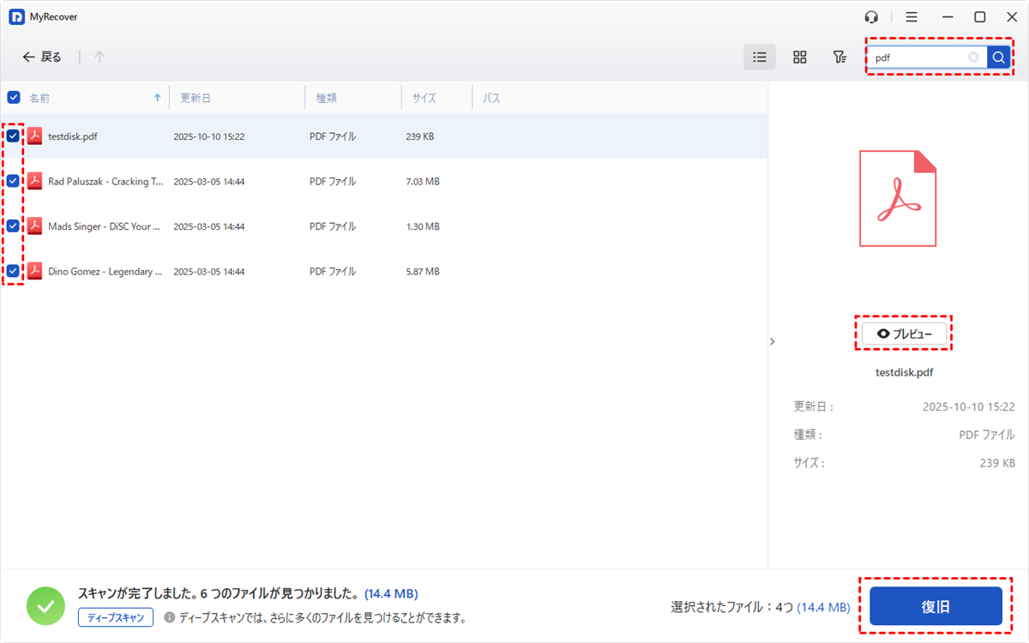The width and height of the screenshot is (1029, 643).
Task: Switch to list view mode
Action: [759, 57]
